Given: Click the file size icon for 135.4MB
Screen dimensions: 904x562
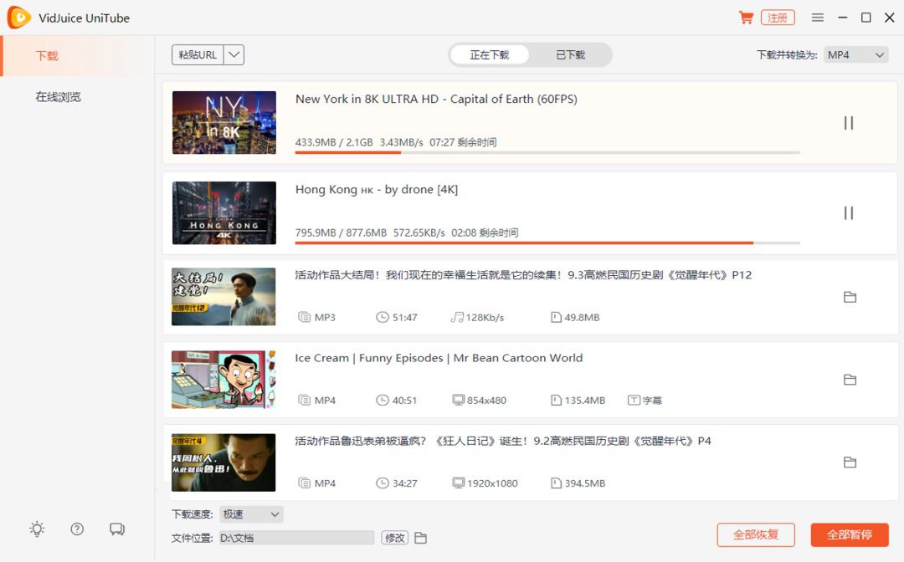Looking at the screenshot, I should click(x=557, y=401).
